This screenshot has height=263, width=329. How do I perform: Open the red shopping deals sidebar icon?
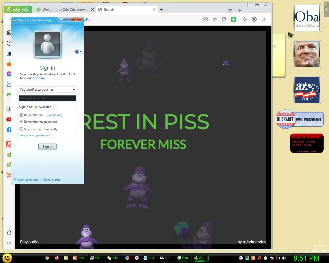(x=9, y=144)
